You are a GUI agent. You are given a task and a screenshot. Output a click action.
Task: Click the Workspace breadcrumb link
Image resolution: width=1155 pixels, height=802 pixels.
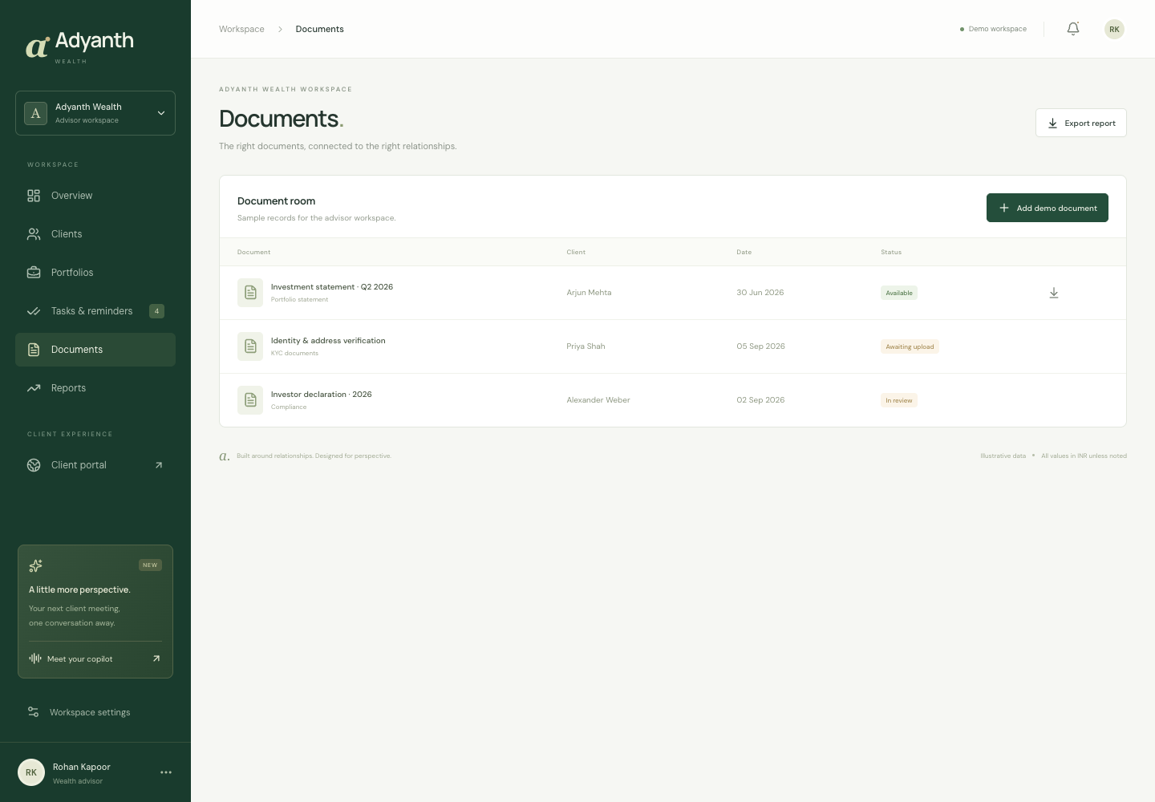tap(241, 29)
